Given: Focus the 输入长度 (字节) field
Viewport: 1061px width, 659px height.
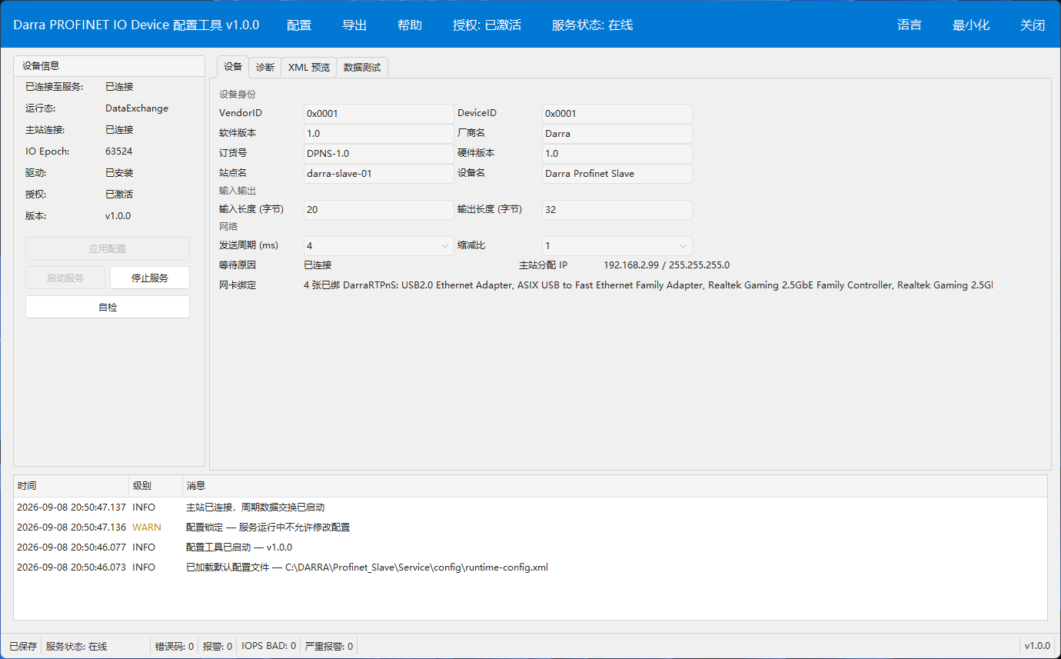Looking at the screenshot, I should (x=379, y=210).
